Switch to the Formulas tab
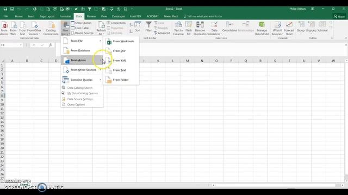348x195 pixels. [65, 16]
